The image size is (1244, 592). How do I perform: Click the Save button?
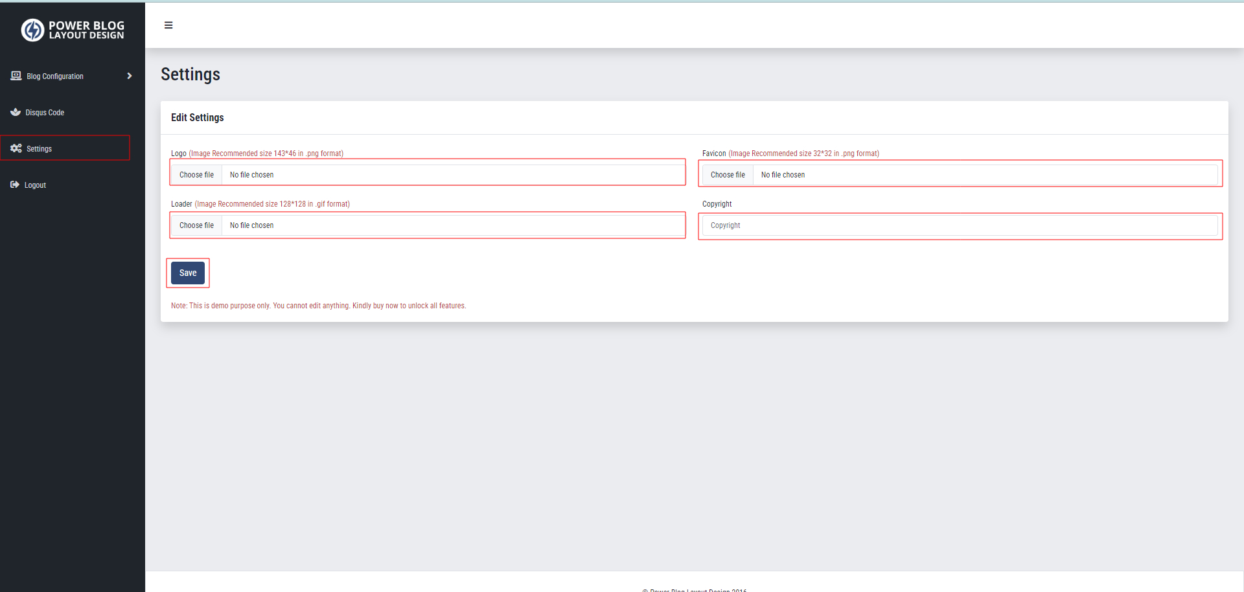[x=188, y=273]
